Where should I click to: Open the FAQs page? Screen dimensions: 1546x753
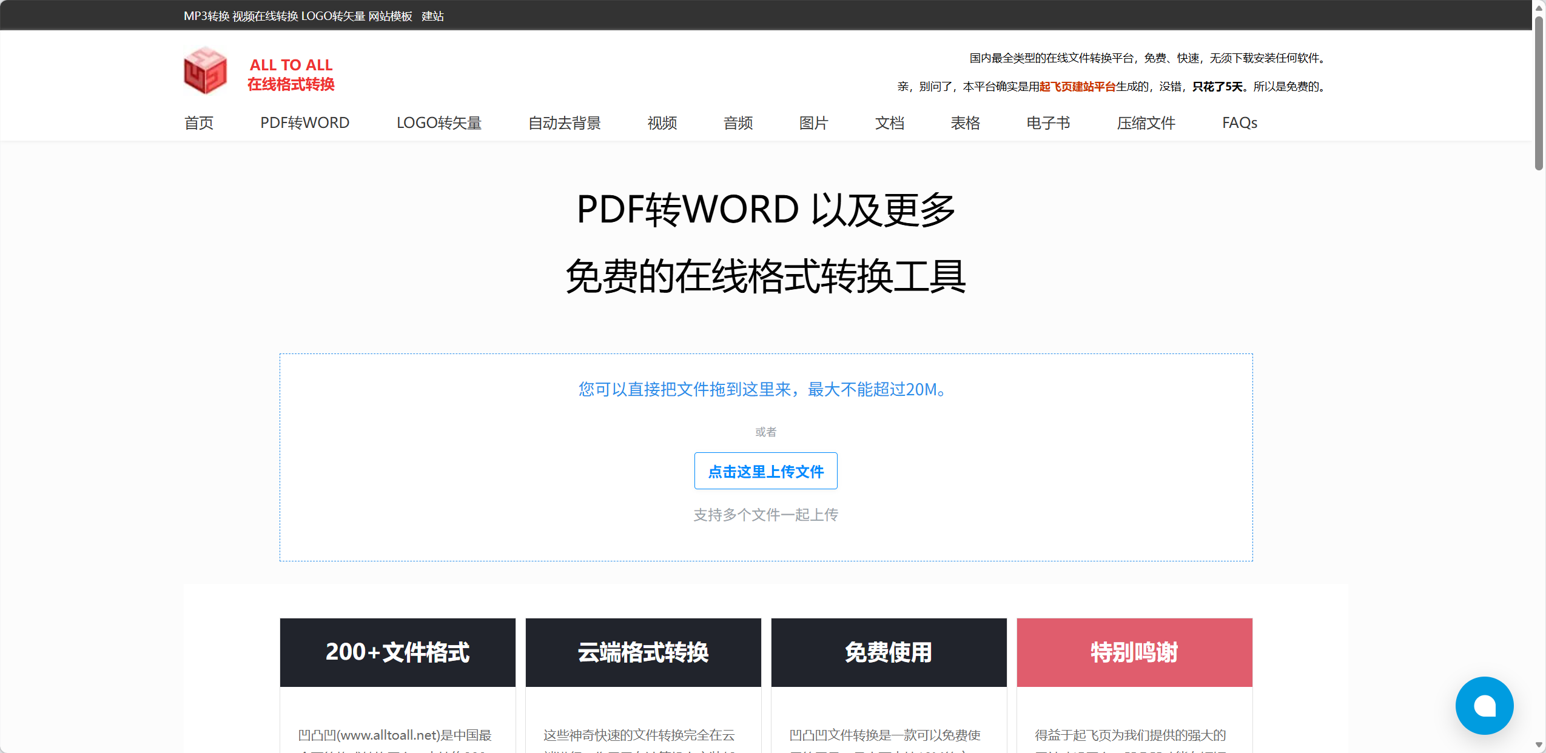[x=1240, y=122]
